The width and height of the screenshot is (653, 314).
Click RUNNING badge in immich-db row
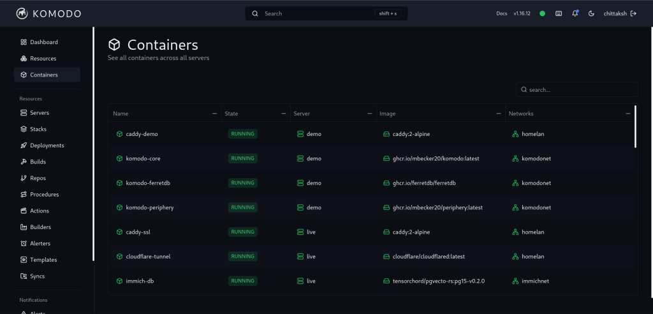(243, 281)
